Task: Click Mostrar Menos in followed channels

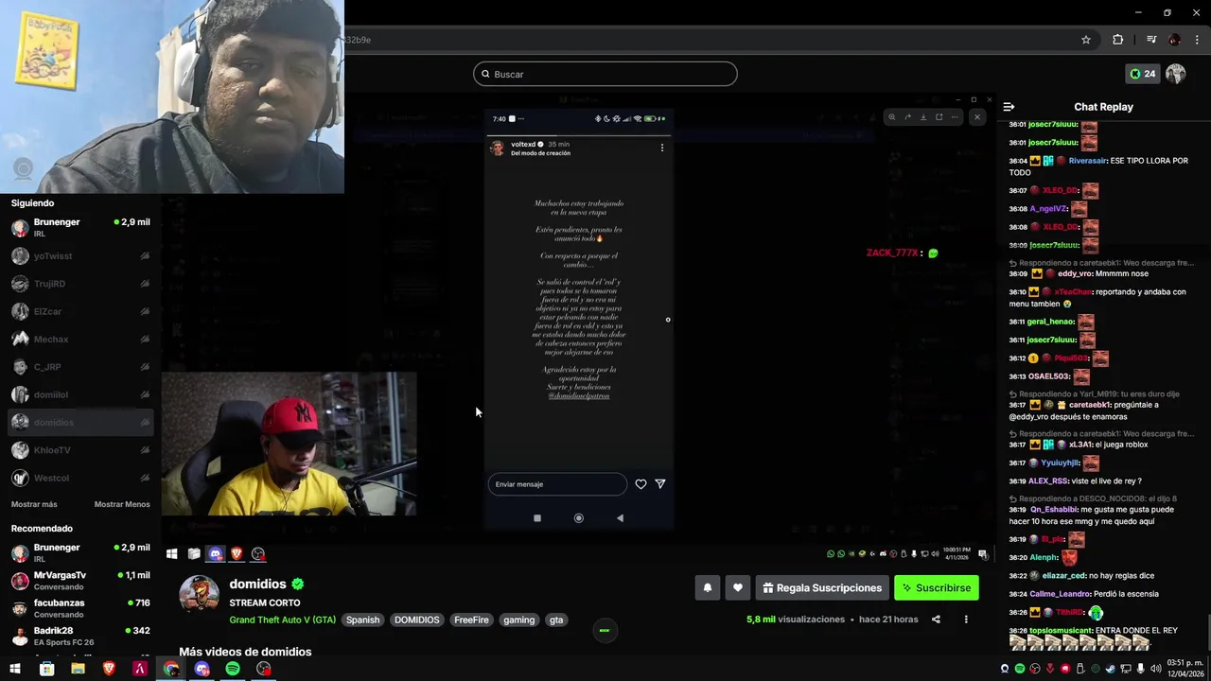Action: (122, 504)
